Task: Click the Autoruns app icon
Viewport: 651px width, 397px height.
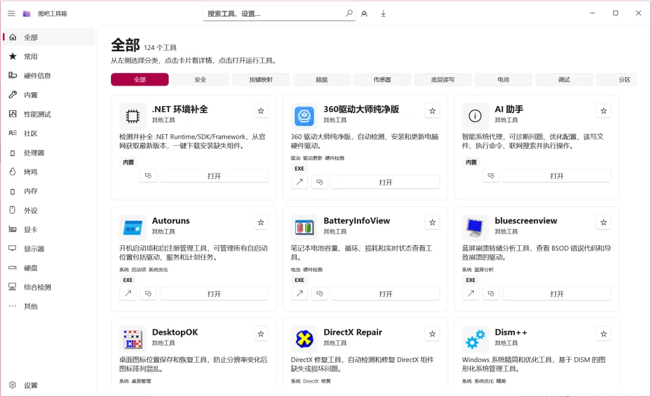Action: pos(133,228)
